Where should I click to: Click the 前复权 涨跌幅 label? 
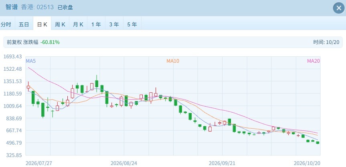pyautogui.click(x=22, y=42)
